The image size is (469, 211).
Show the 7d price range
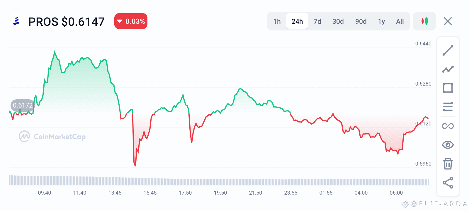[317, 21]
